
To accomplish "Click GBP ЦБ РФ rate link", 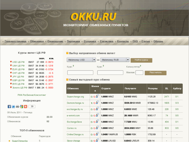I will click(x=18, y=80).
